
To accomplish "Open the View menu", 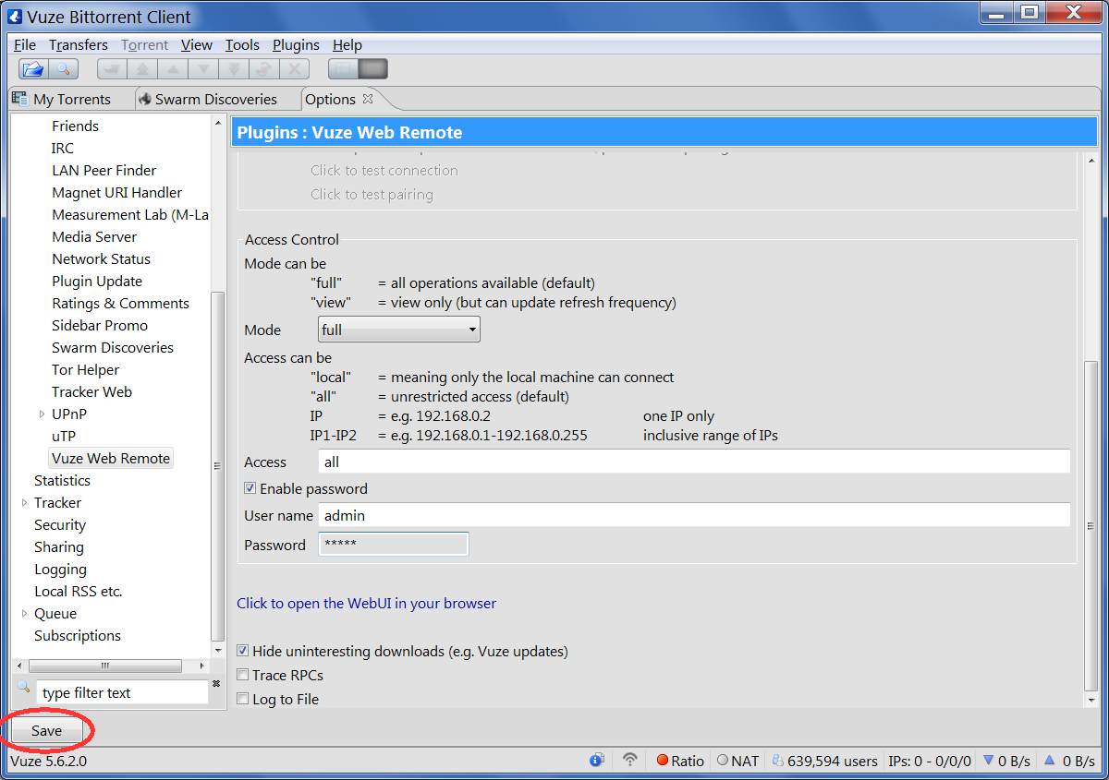I will click(197, 44).
